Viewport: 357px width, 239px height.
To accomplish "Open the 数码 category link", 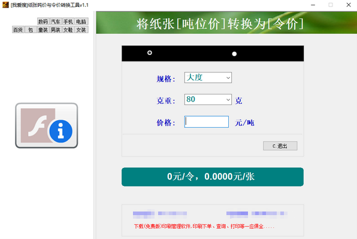I will pyautogui.click(x=43, y=22).
